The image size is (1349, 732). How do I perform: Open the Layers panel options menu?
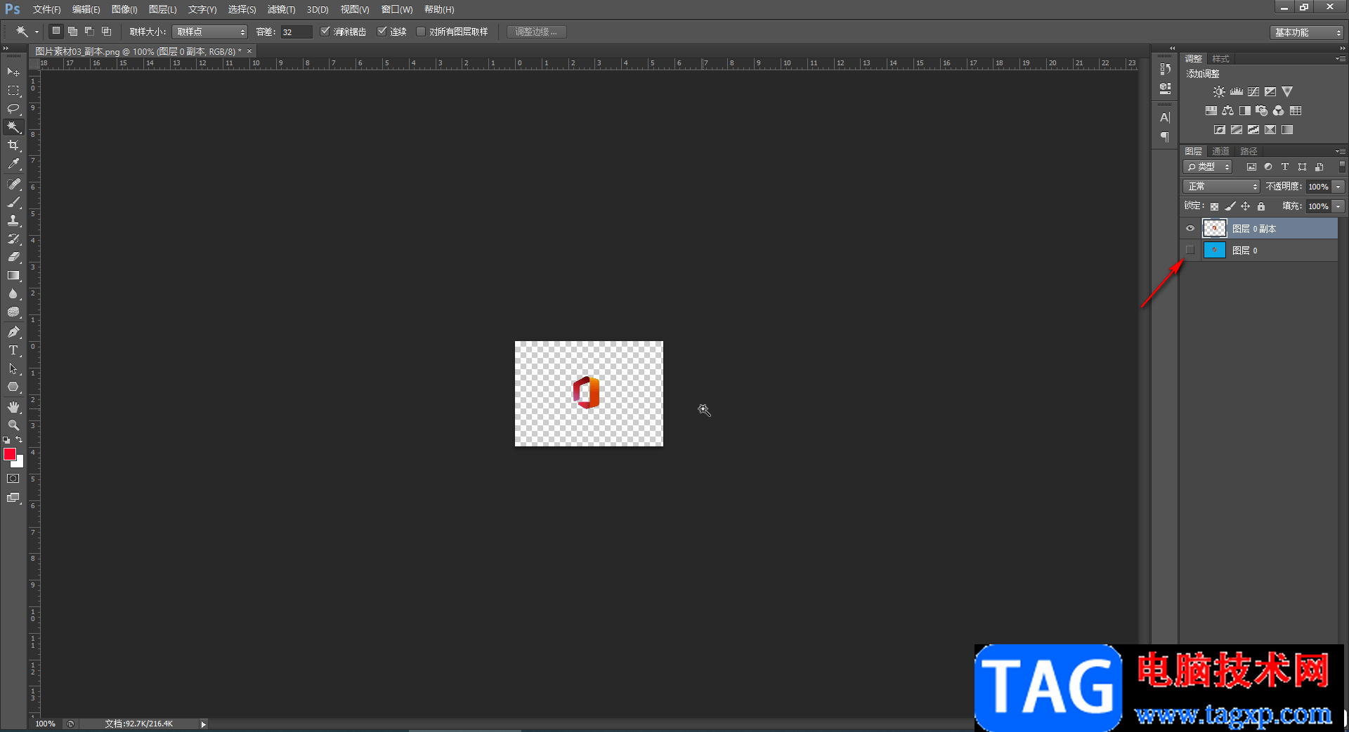(x=1341, y=151)
